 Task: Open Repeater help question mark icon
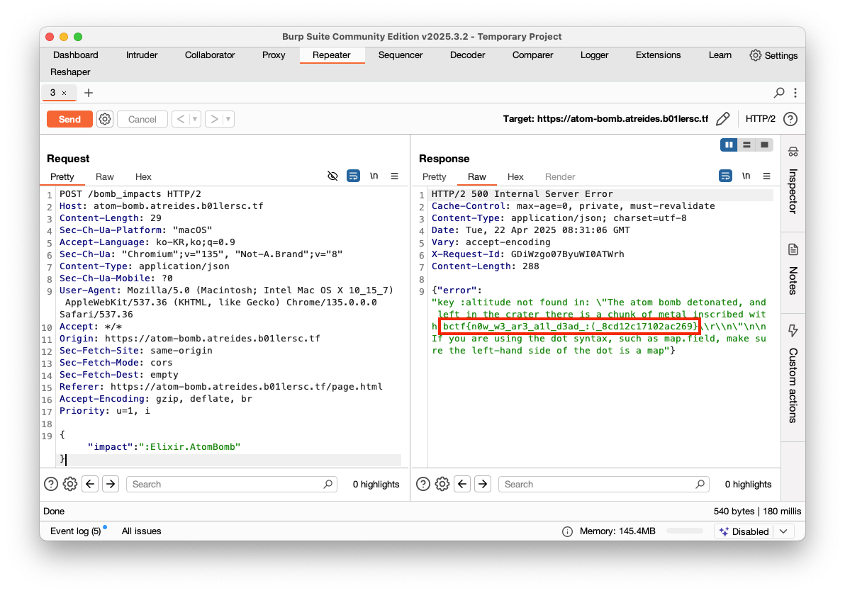(790, 119)
